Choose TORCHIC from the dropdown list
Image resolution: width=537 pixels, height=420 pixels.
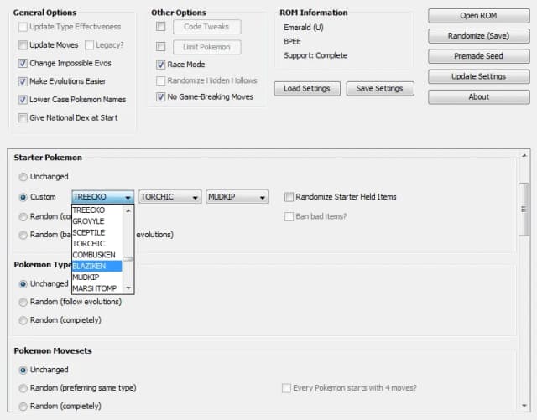(x=97, y=244)
